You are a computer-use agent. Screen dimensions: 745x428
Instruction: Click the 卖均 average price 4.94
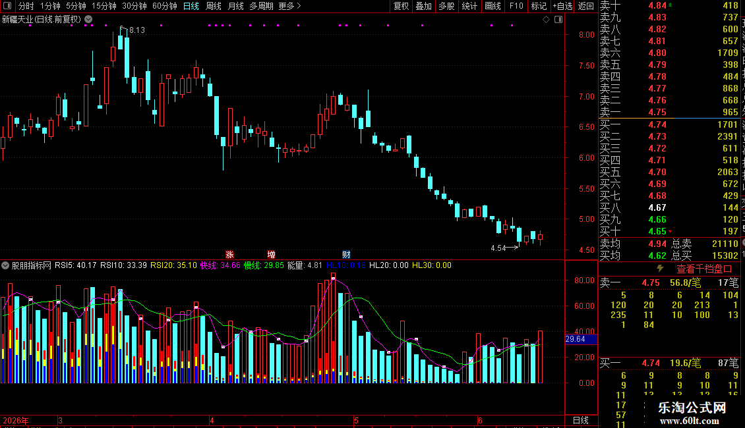pyautogui.click(x=657, y=244)
